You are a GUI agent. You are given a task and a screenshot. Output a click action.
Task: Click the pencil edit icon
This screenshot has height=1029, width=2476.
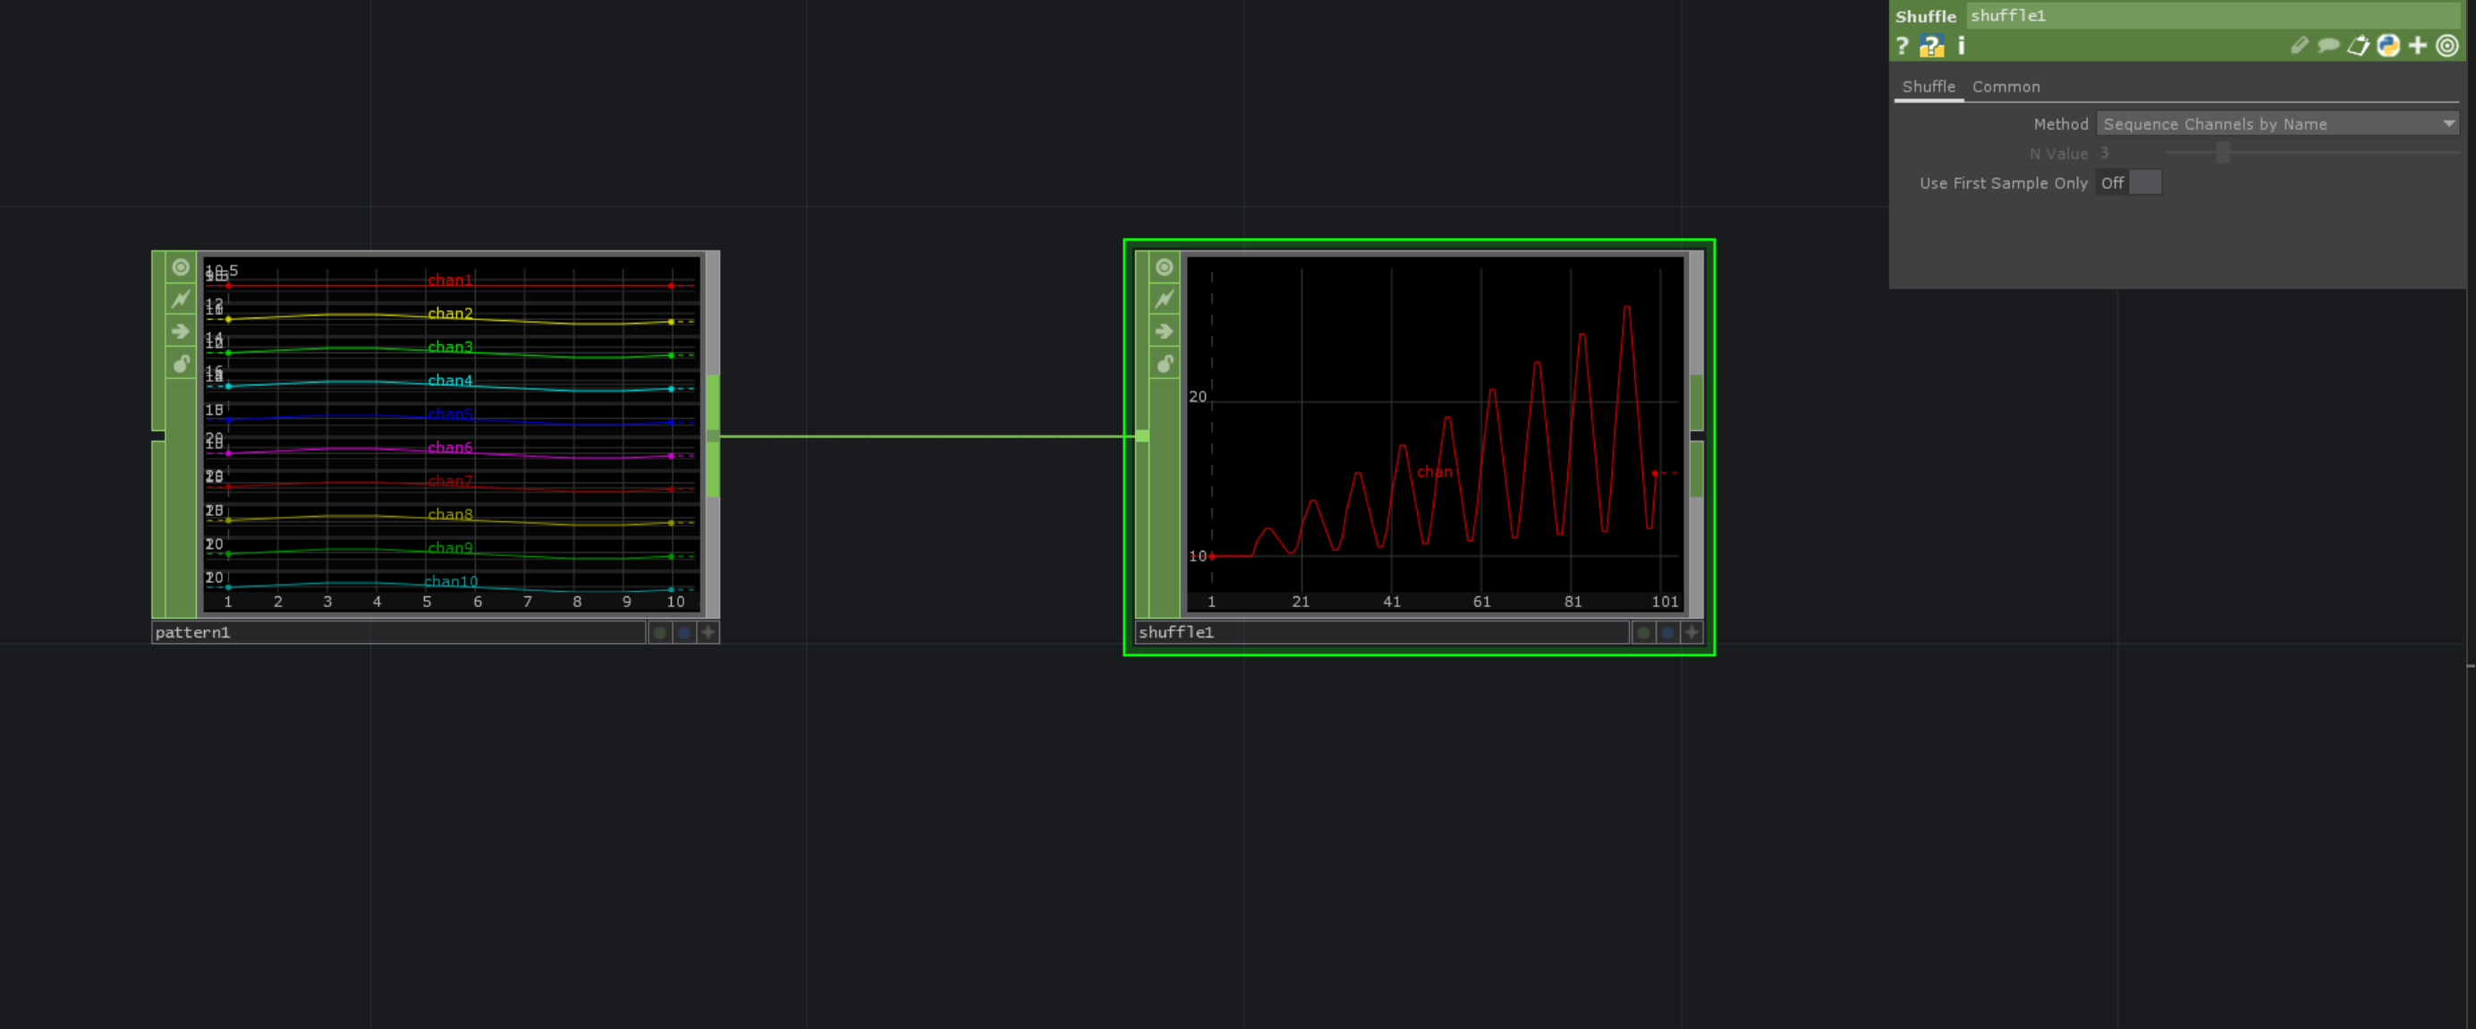click(2299, 46)
